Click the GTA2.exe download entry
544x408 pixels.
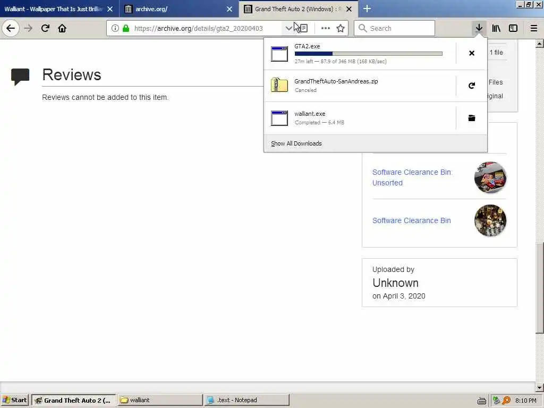[360, 54]
